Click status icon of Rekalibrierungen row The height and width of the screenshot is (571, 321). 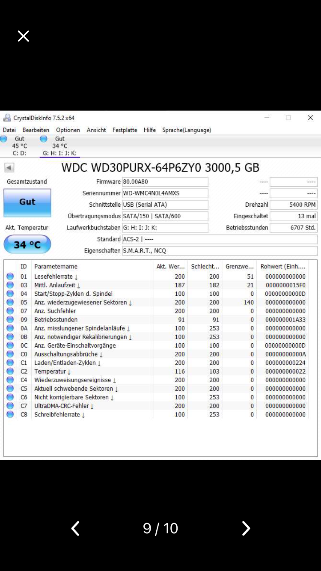10,337
